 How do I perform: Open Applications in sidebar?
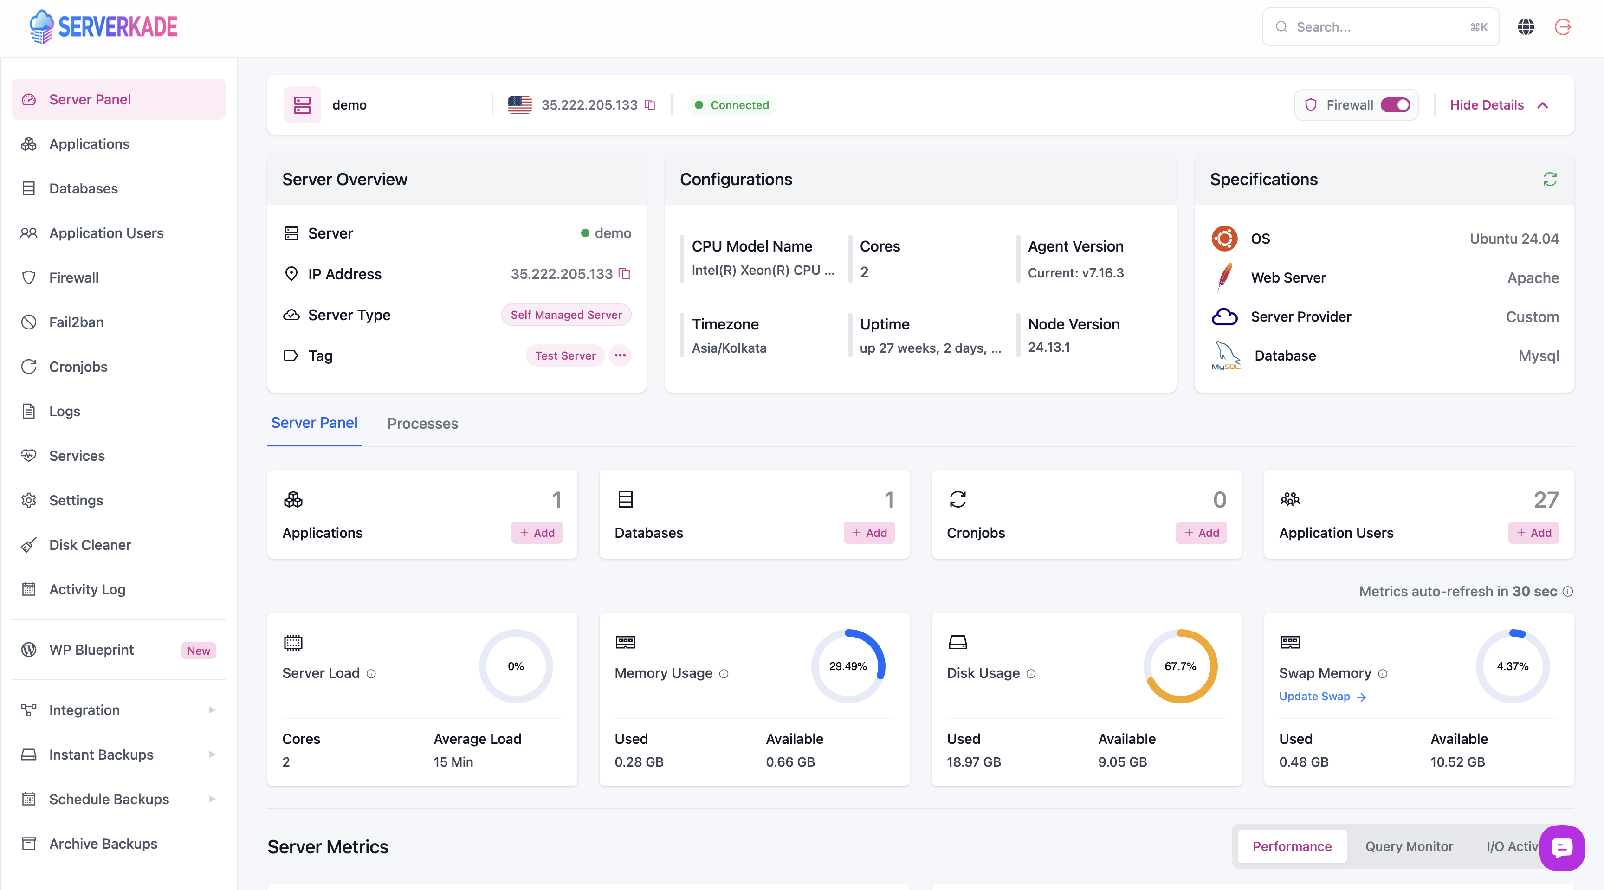pos(118,144)
